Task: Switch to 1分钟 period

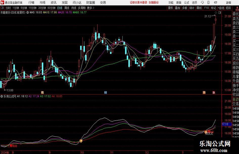Action: click(16, 8)
